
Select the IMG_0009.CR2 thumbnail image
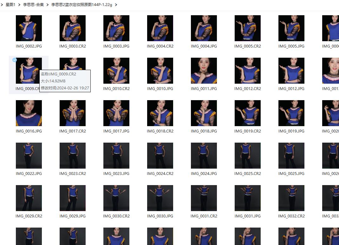[x=29, y=71]
